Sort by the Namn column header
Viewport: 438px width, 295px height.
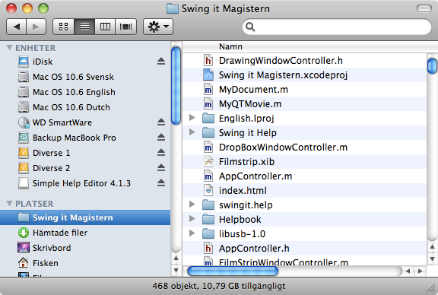coord(310,46)
